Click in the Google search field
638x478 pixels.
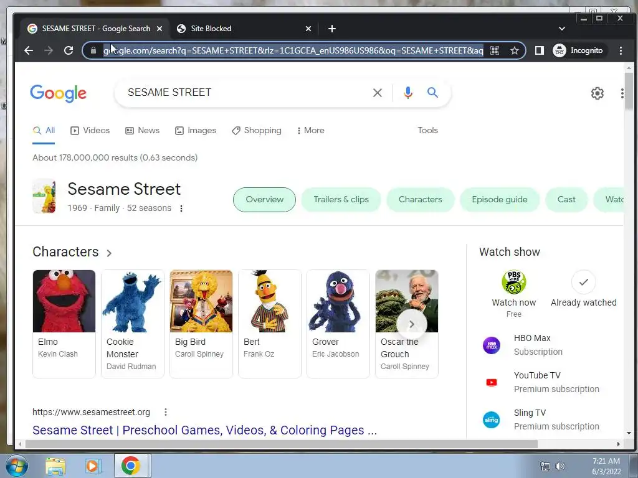coord(244,93)
